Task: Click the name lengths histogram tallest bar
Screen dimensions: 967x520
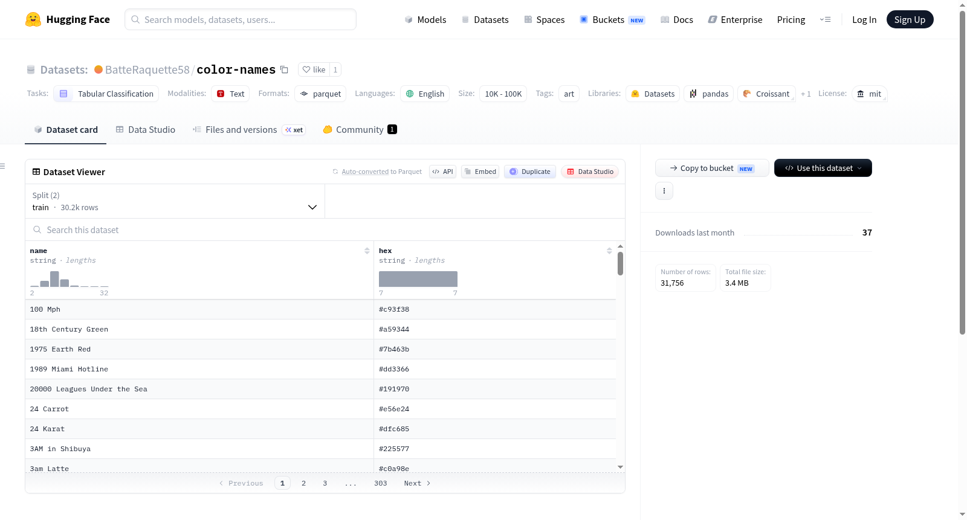Action: pos(54,279)
